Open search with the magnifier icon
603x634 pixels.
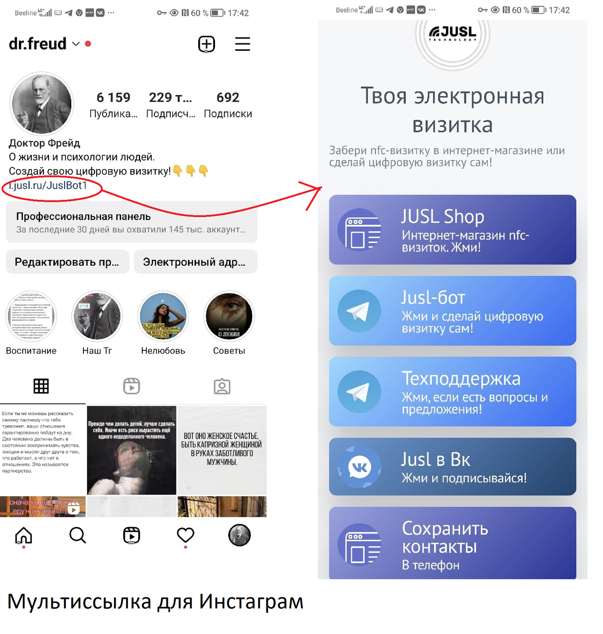coord(78,535)
